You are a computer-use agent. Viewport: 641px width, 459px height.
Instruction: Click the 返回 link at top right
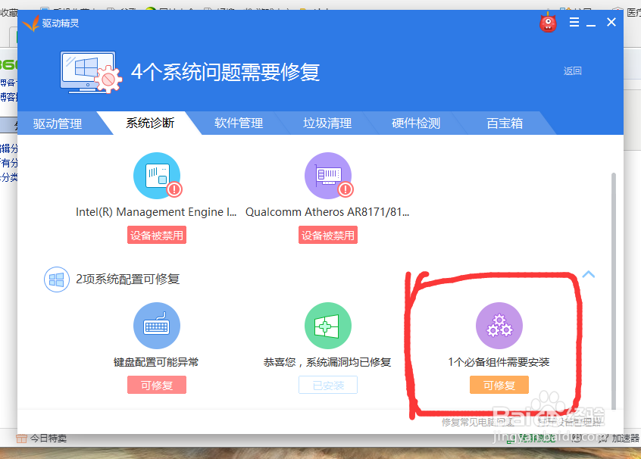coord(572,70)
